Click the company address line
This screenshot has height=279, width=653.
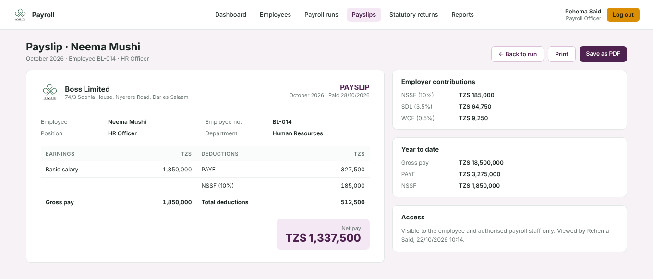127,97
